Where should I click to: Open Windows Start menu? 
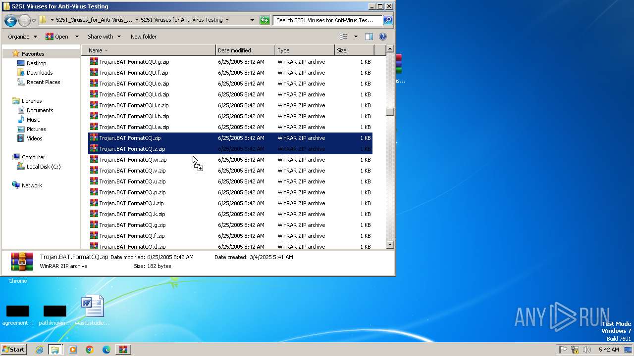pyautogui.click(x=14, y=349)
